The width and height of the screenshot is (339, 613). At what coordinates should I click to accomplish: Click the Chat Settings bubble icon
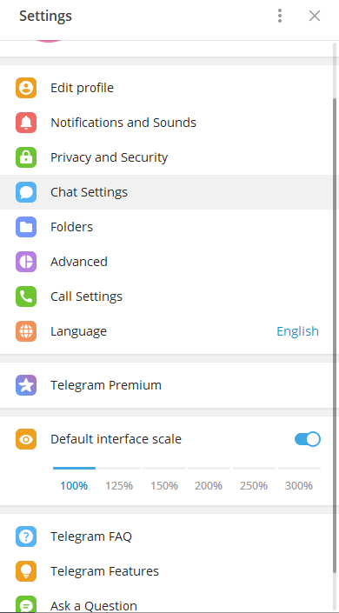tap(26, 192)
